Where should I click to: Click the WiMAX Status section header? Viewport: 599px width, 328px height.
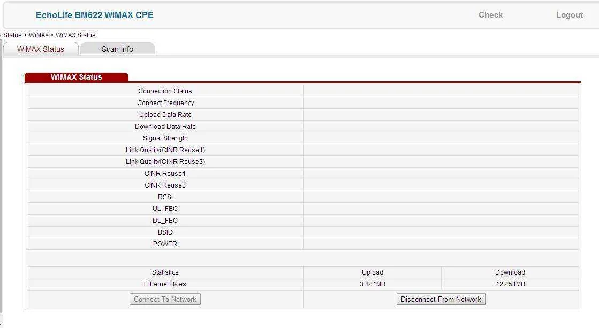coord(77,77)
